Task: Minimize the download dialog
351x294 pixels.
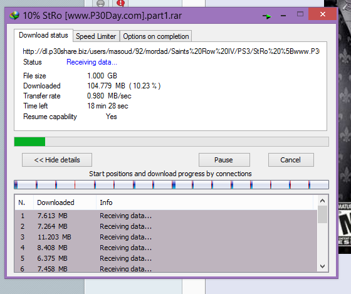Action: click(283, 16)
